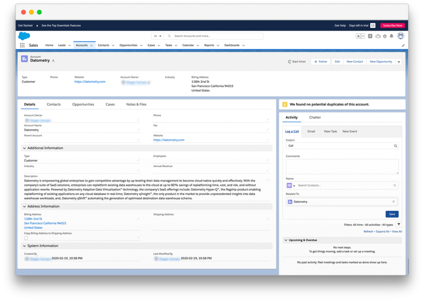Open the favorites list dropdown arrow

click(363, 36)
